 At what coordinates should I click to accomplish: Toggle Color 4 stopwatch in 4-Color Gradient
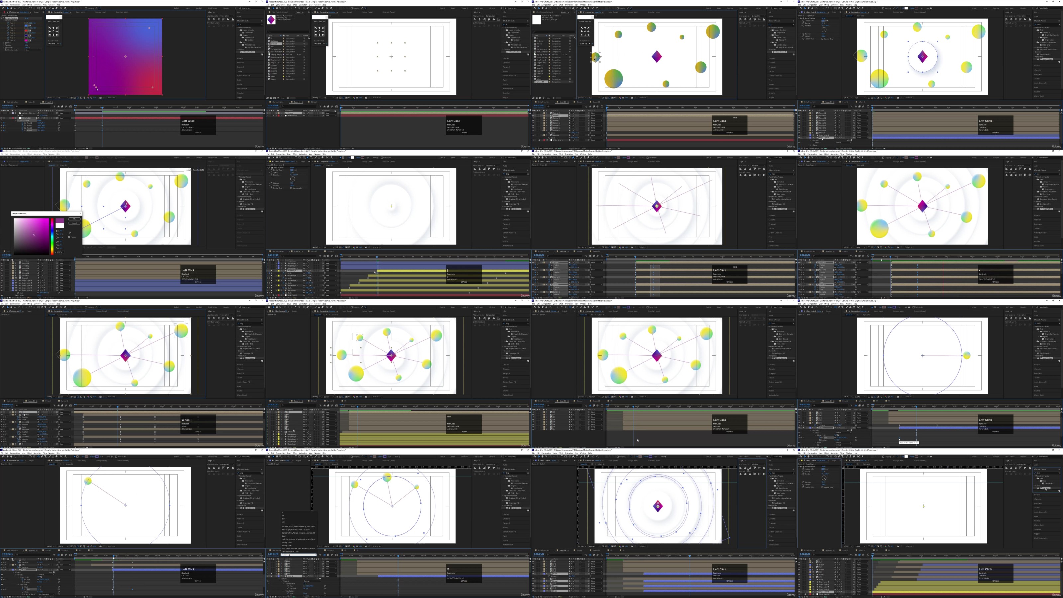[8, 41]
